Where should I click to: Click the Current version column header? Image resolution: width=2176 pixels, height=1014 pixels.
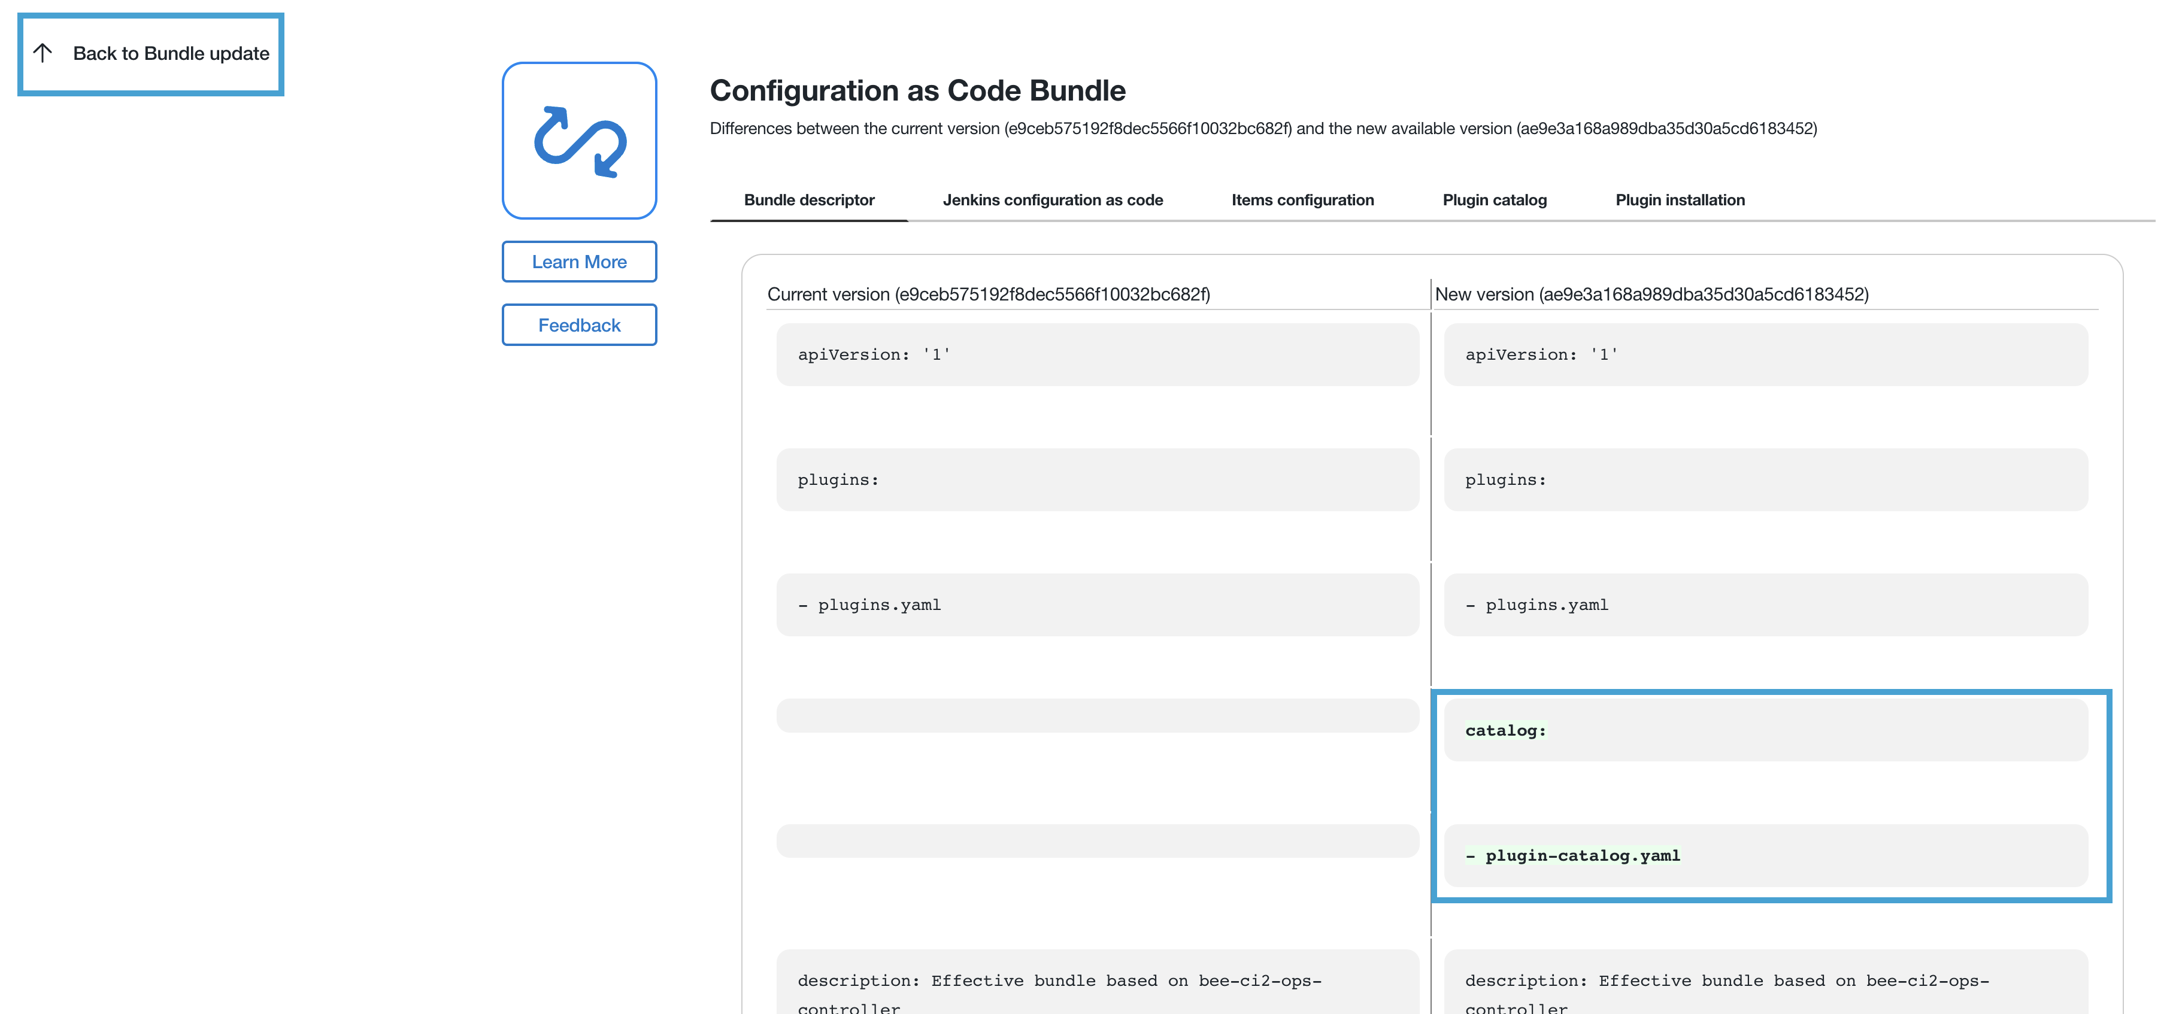tap(989, 294)
